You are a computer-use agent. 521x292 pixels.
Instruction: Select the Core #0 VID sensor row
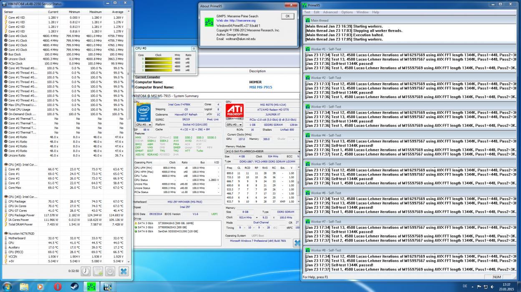tap(65, 17)
